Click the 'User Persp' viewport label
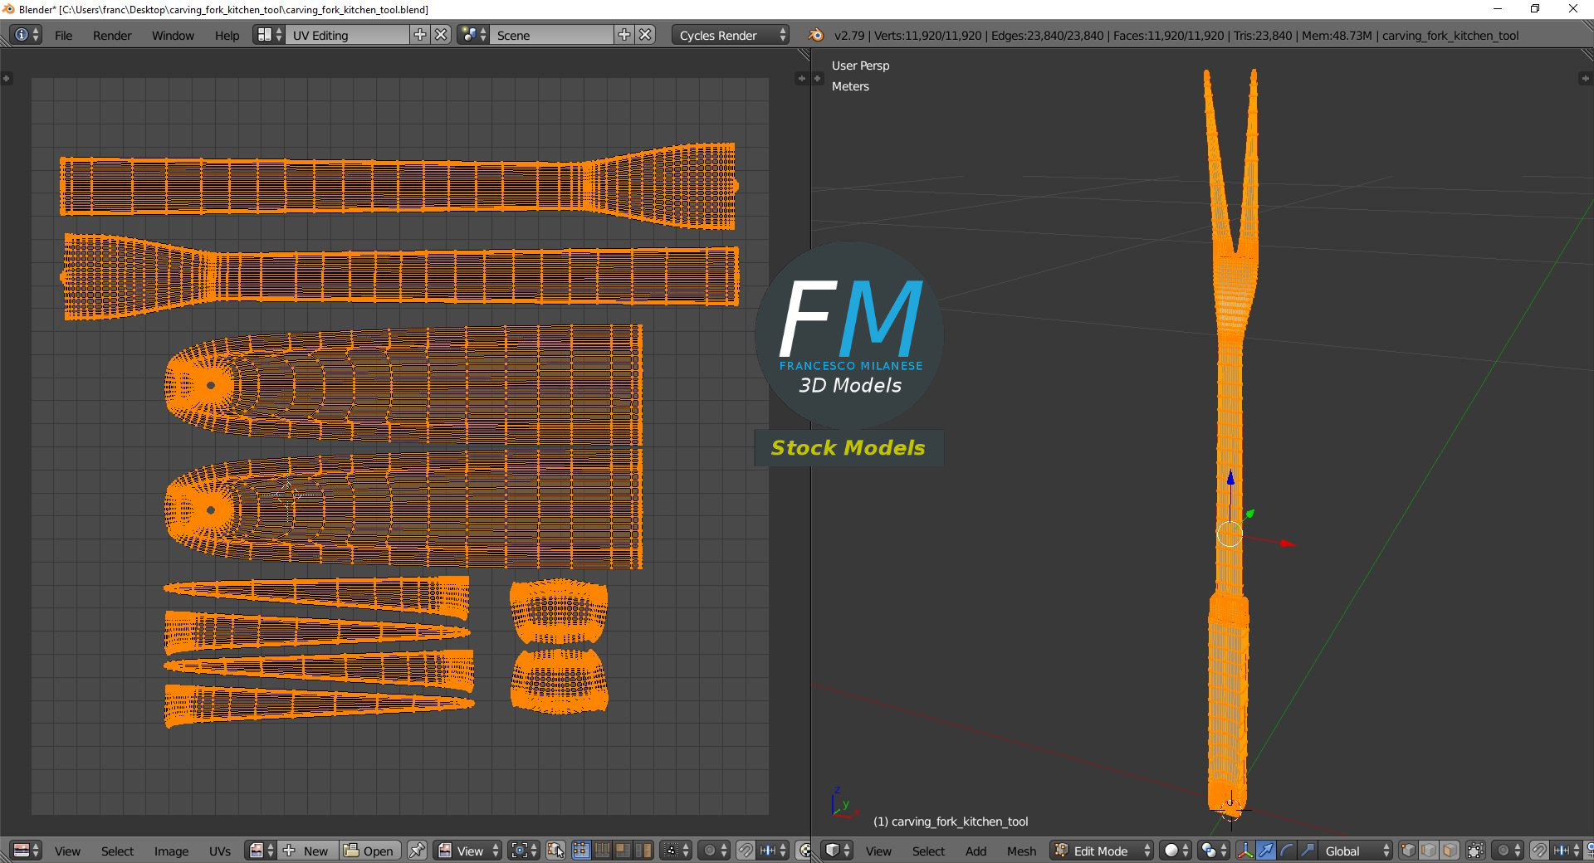This screenshot has height=863, width=1594. click(x=860, y=66)
